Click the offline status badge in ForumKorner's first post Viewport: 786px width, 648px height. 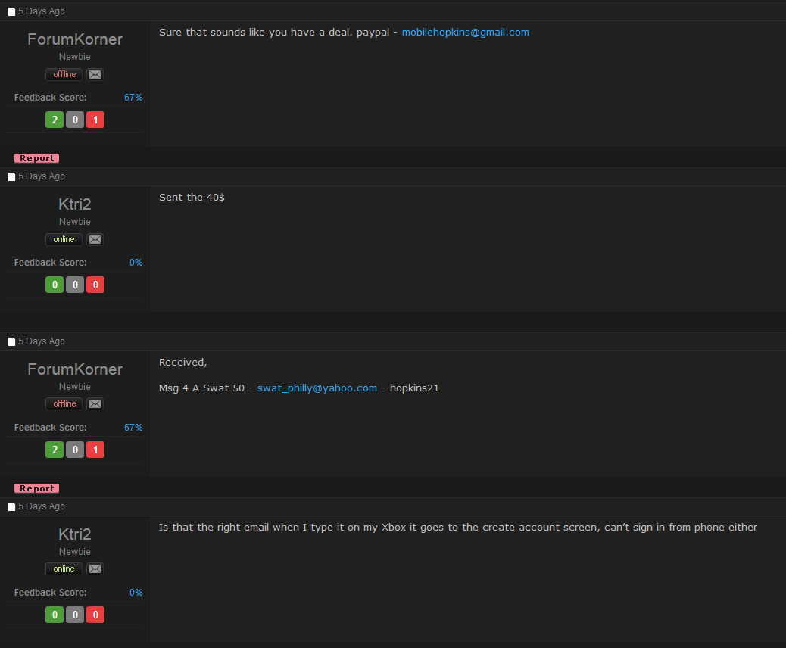(64, 75)
